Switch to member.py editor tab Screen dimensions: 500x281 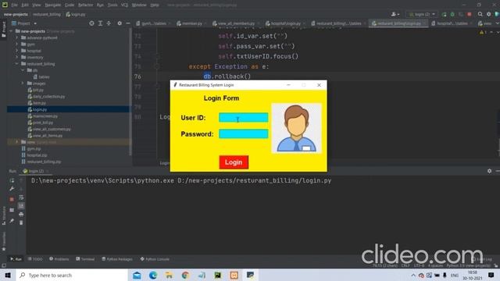coord(191,23)
